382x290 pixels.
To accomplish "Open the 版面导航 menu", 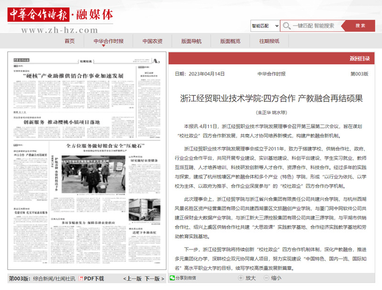I will click(x=191, y=41).
